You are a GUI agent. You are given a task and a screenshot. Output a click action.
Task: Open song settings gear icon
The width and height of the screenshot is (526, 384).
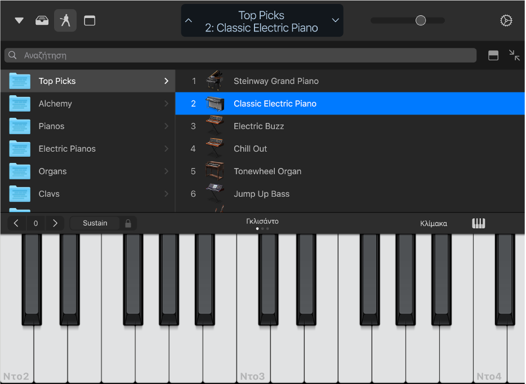[506, 20]
